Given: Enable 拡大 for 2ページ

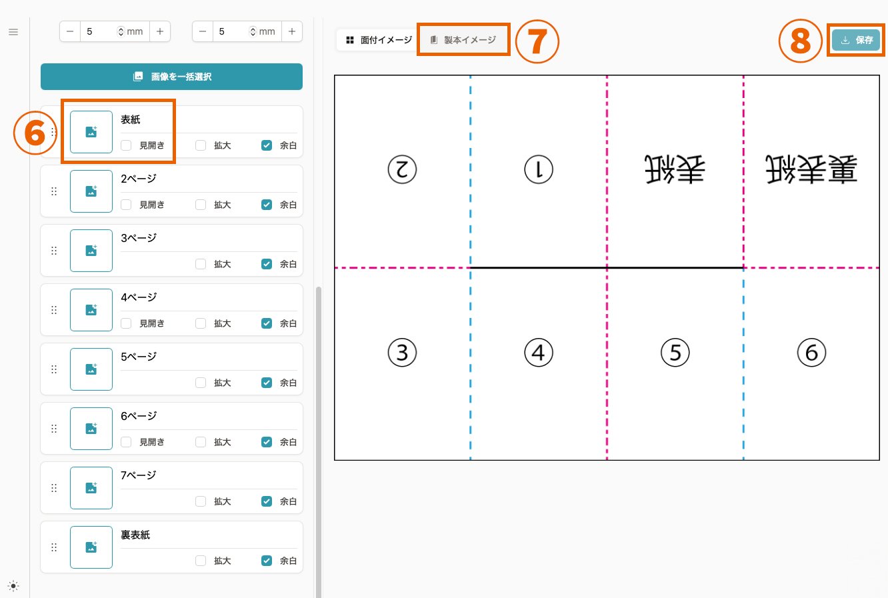Looking at the screenshot, I should 201,205.
